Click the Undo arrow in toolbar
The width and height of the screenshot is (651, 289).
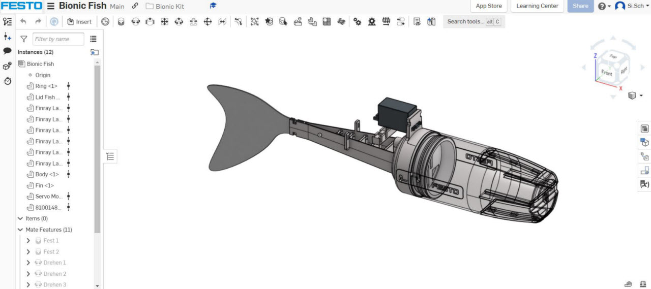tap(23, 22)
